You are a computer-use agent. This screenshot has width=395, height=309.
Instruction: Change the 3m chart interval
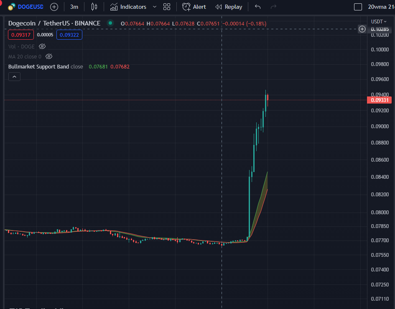pos(74,7)
